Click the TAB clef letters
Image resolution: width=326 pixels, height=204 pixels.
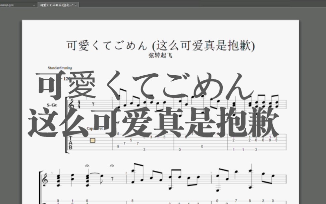tap(70, 143)
